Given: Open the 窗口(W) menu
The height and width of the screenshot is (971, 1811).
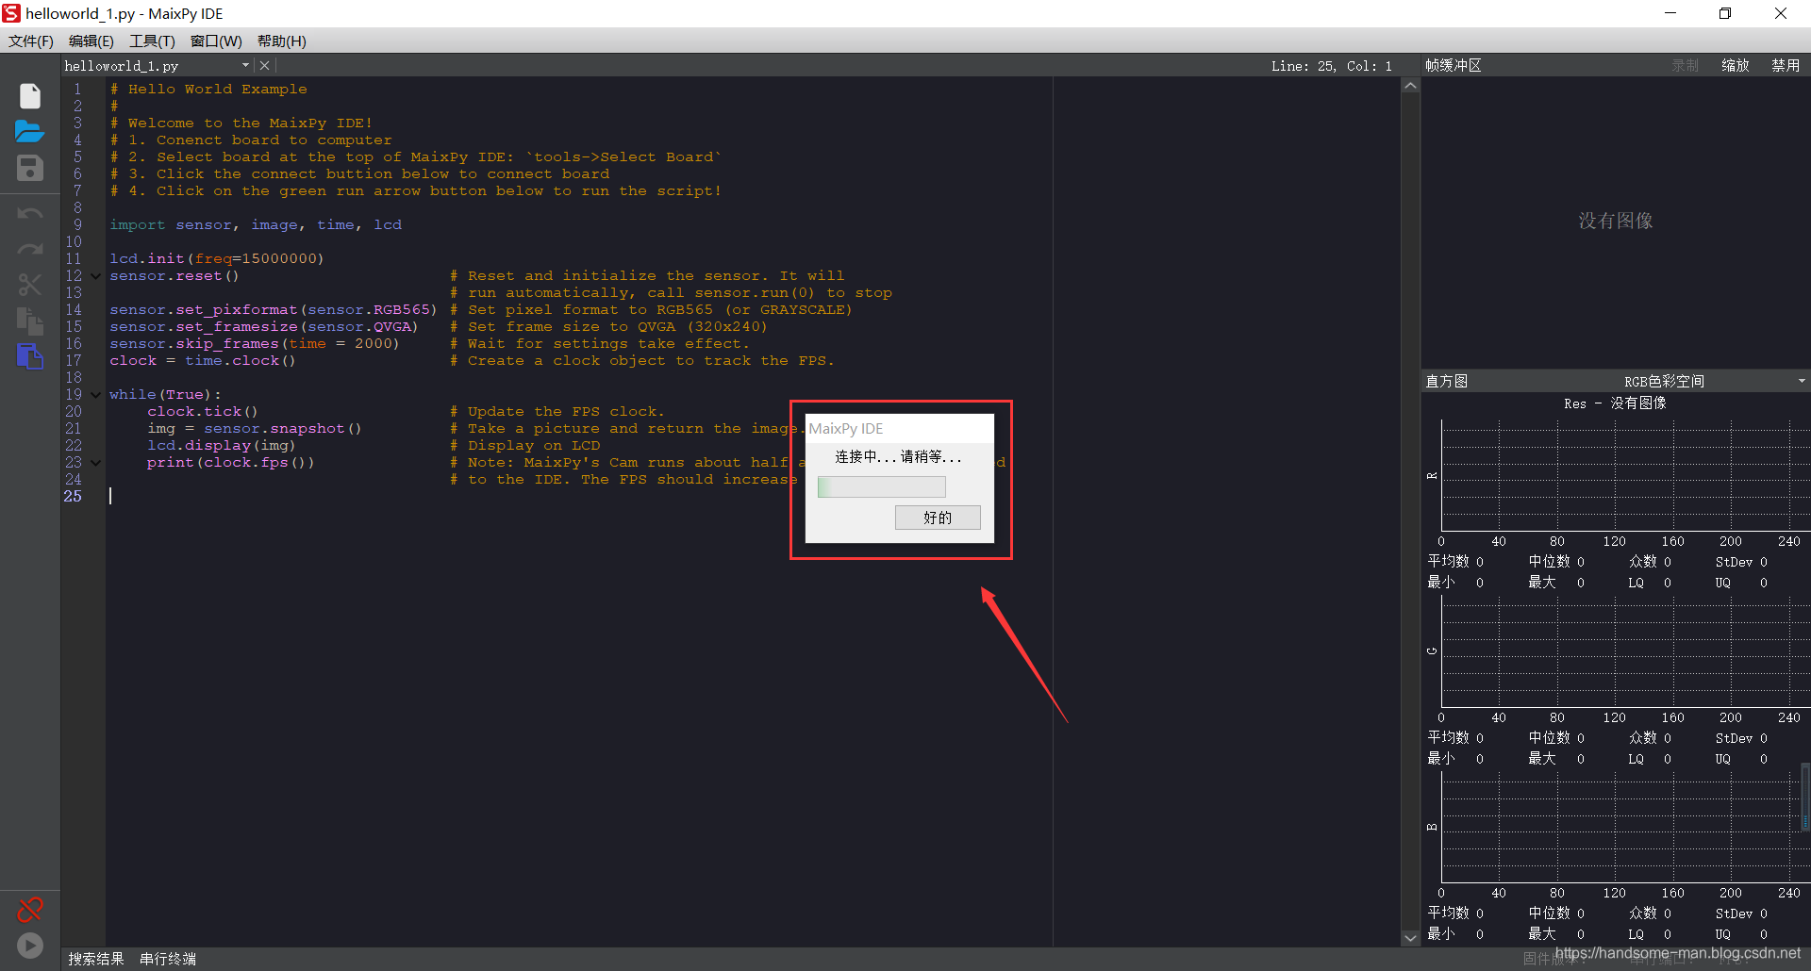Looking at the screenshot, I should coord(216,41).
